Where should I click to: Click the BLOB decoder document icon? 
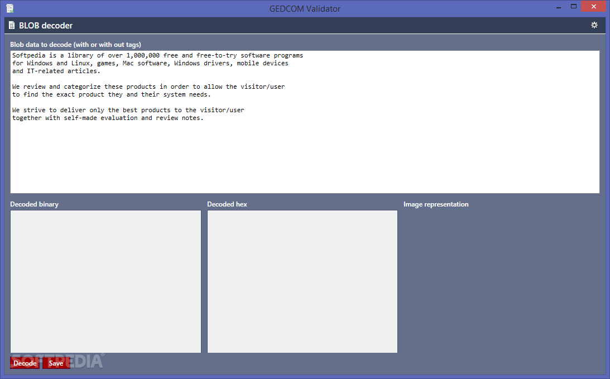click(12, 26)
